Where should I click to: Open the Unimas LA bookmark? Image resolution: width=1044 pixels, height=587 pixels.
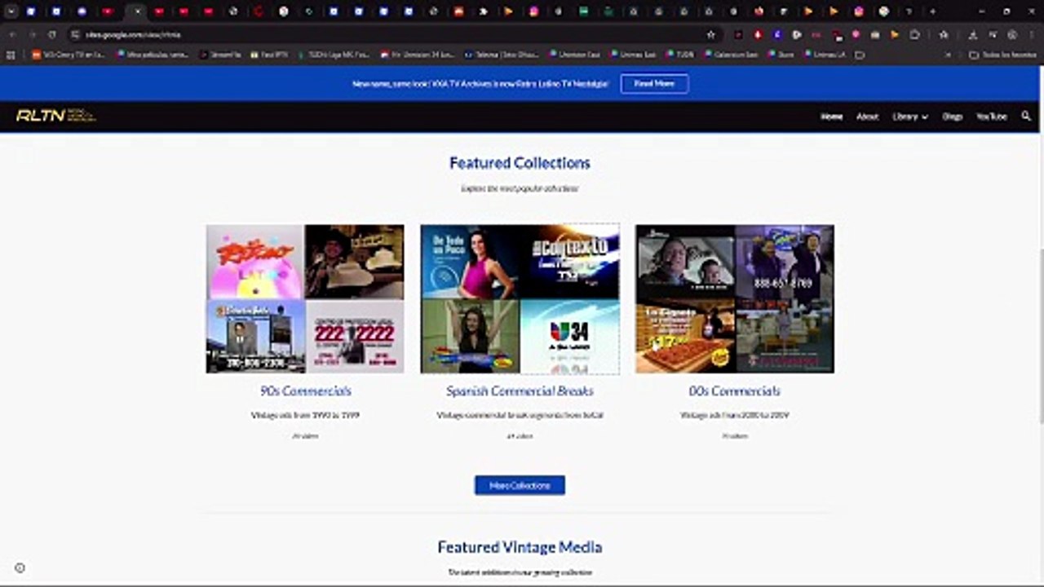(824, 55)
